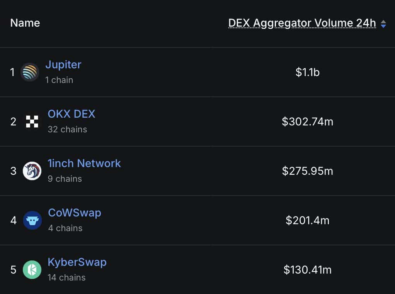Select OKX DEX's $302.74m volume value
The image size is (395, 294).
click(307, 122)
